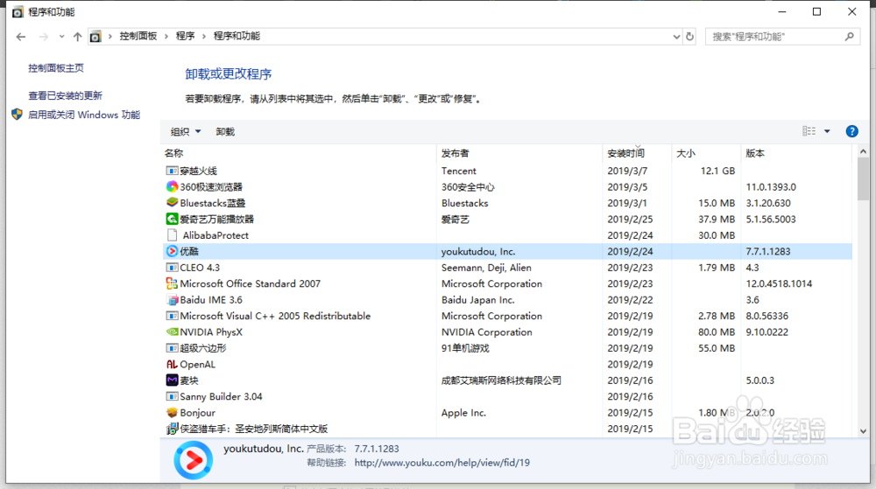Click the search magnifier icon
This screenshot has height=489, width=876.
point(849,36)
